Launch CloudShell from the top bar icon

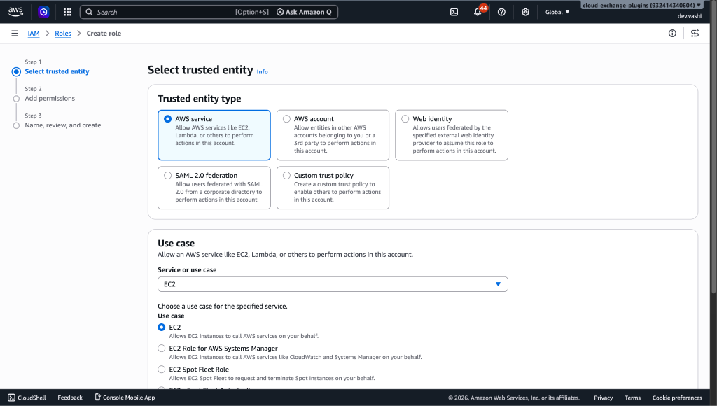coord(454,12)
